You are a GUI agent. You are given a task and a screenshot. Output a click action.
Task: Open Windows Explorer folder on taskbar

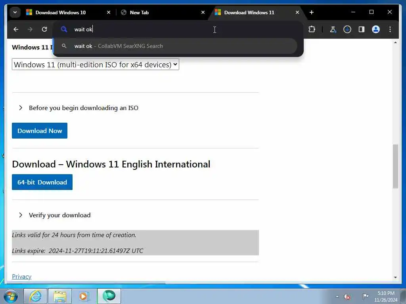tap(60, 296)
